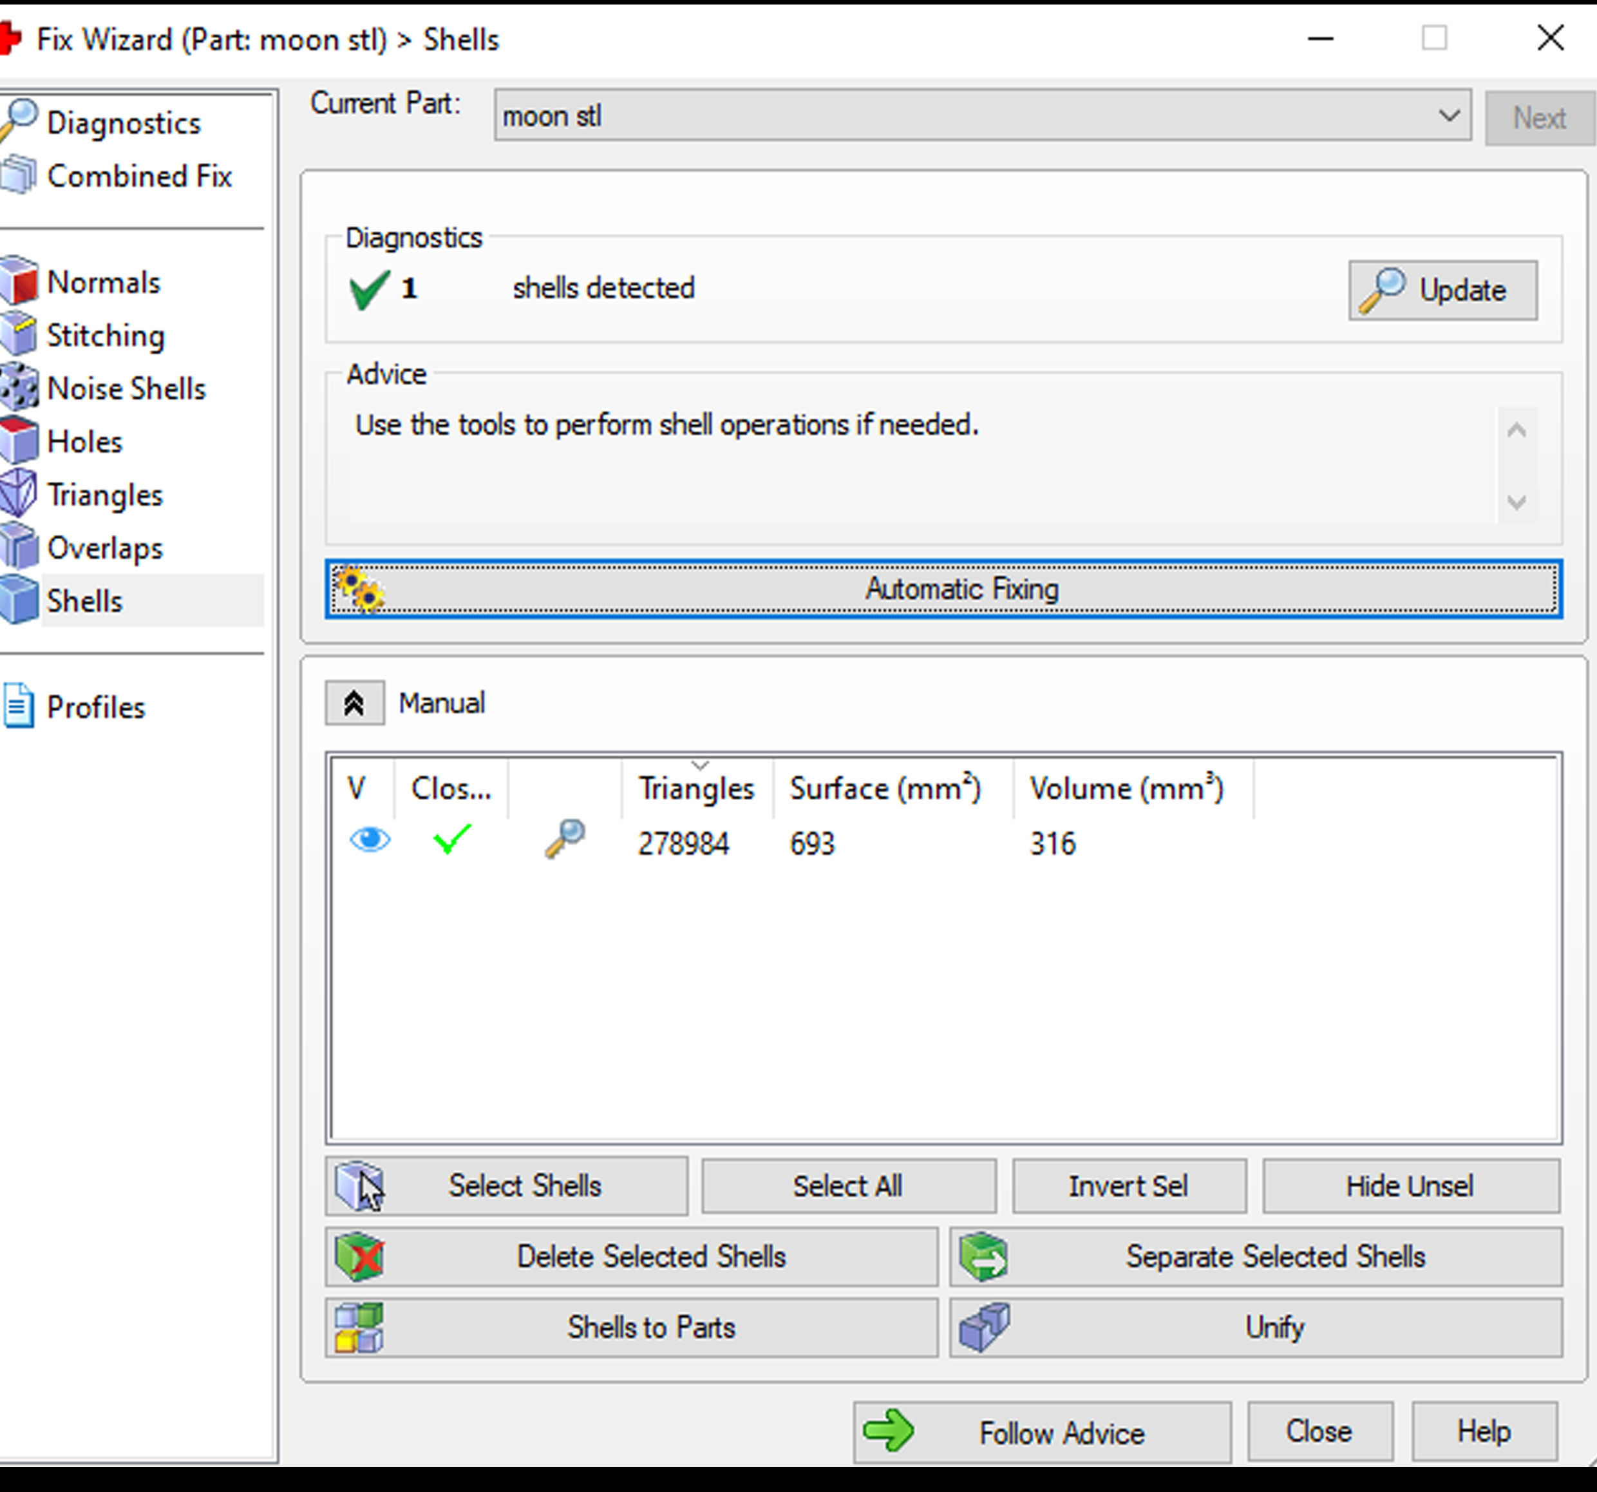This screenshot has width=1597, height=1492.
Task: Click the magnifier zoom icon in shell row
Action: (x=565, y=839)
